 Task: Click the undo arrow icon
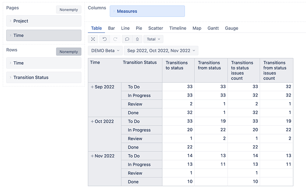pyautogui.click(x=105, y=39)
